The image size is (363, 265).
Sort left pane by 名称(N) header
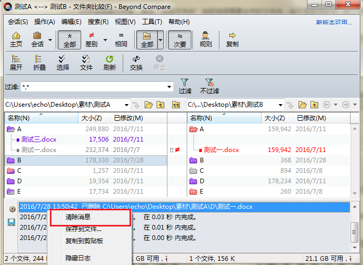click(42, 118)
